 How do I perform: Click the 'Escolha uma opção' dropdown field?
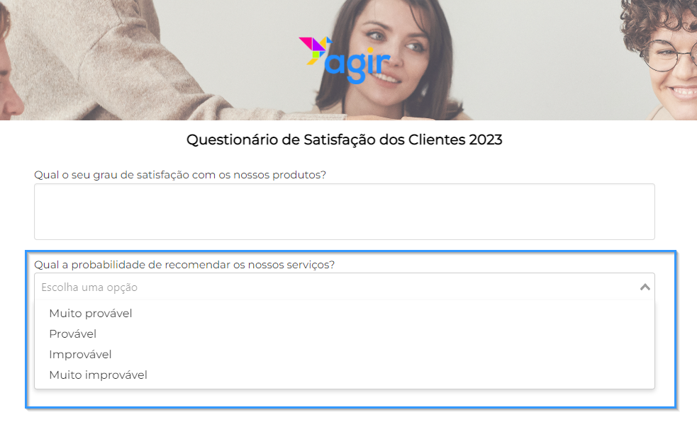(344, 287)
